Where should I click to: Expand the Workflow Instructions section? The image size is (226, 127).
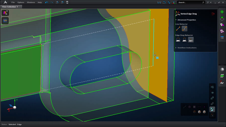coord(187,48)
